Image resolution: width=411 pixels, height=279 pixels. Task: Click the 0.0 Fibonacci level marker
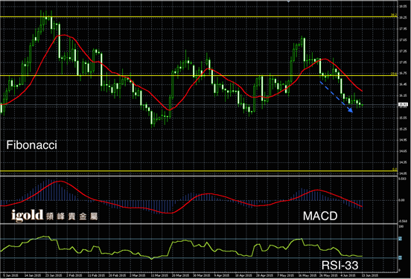[395, 169]
